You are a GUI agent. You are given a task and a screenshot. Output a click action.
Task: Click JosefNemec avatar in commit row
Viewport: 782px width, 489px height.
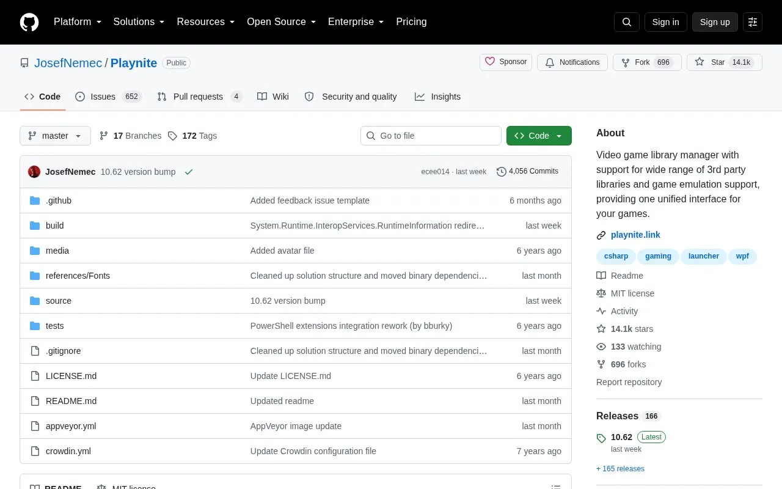34,172
